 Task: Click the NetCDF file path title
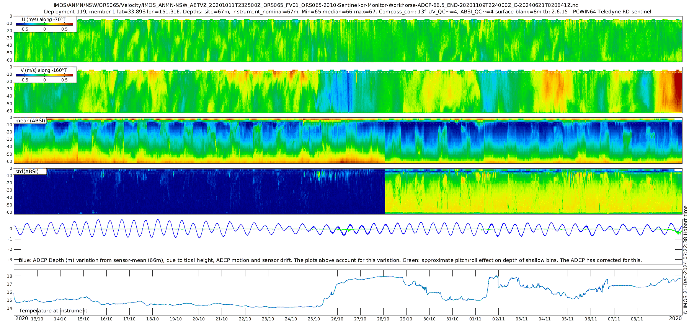pos(315,5)
